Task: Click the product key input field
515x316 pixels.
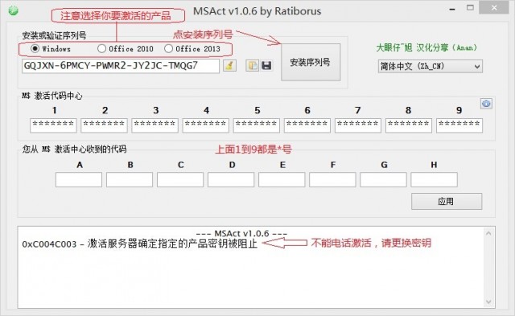Action: (x=121, y=66)
